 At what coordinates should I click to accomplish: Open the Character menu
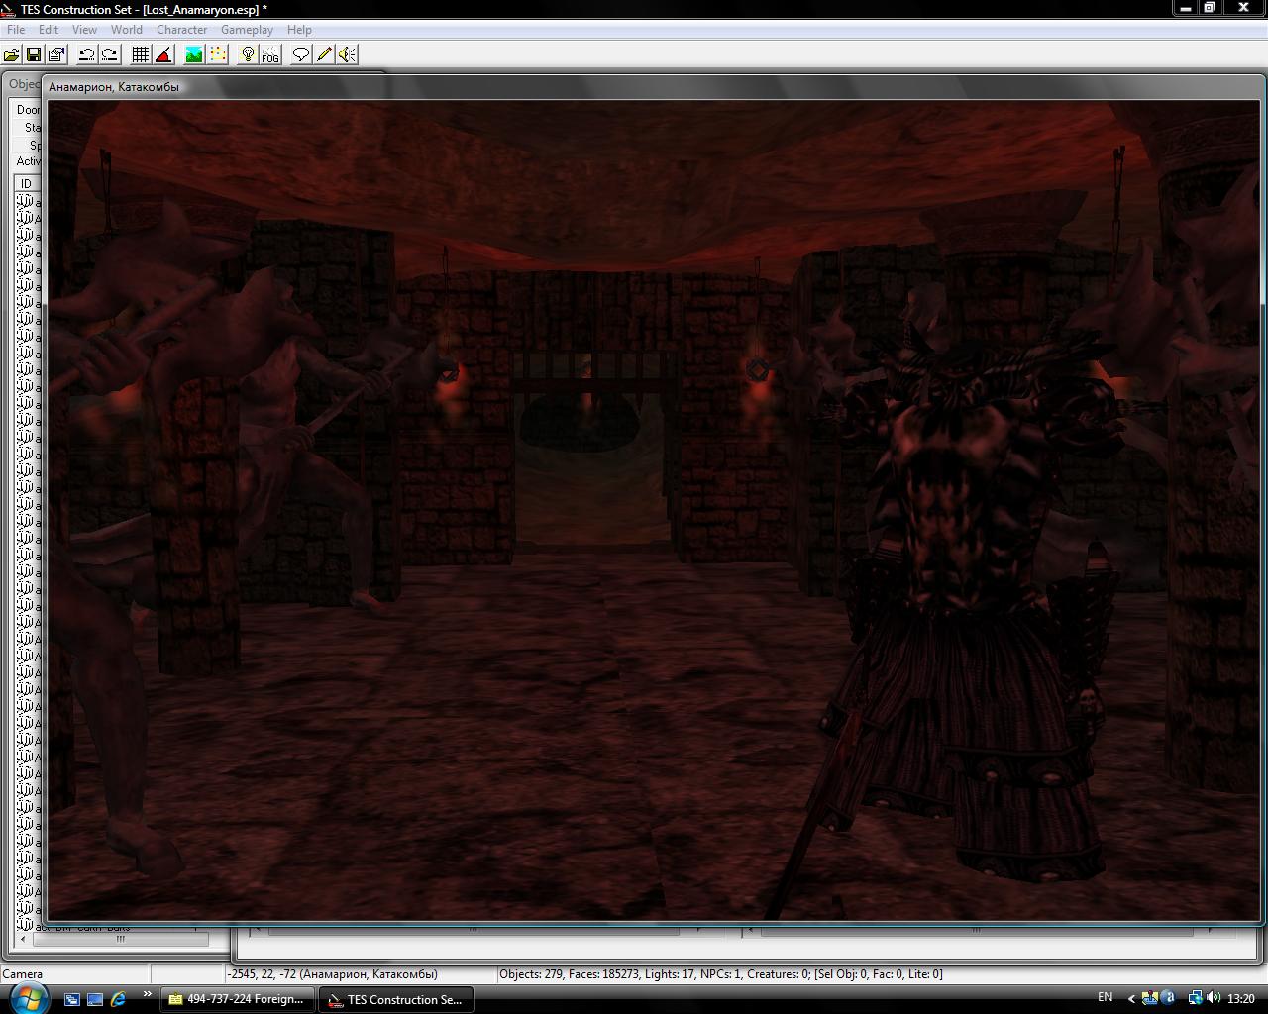tap(181, 30)
